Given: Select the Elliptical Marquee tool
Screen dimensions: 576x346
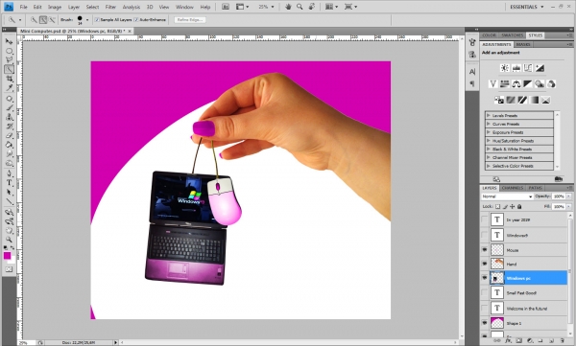Looking at the screenshot, I should (x=9, y=51).
